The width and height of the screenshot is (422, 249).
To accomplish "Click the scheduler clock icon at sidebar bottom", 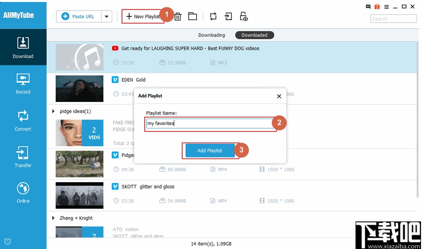I will [x=8, y=241].
